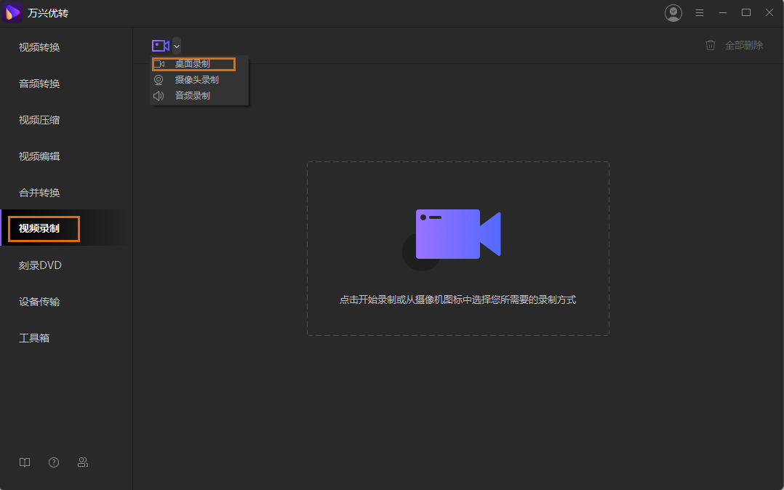Switch to 音频转换 in sidebar
Screen dimensions: 784x490
coord(39,84)
